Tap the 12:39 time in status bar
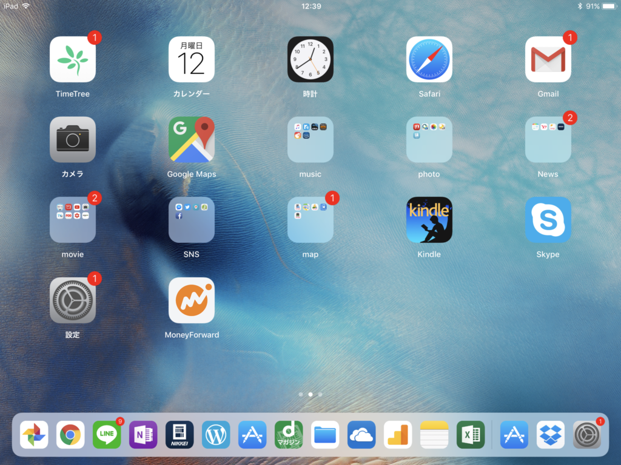The image size is (621, 465). coord(311,6)
